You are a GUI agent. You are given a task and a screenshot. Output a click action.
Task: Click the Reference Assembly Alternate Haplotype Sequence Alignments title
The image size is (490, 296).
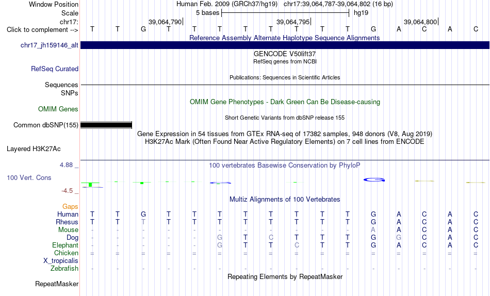pyautogui.click(x=285, y=38)
